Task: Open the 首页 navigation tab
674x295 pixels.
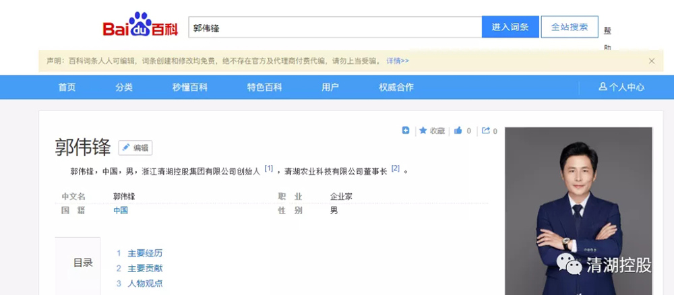Action: (x=67, y=87)
